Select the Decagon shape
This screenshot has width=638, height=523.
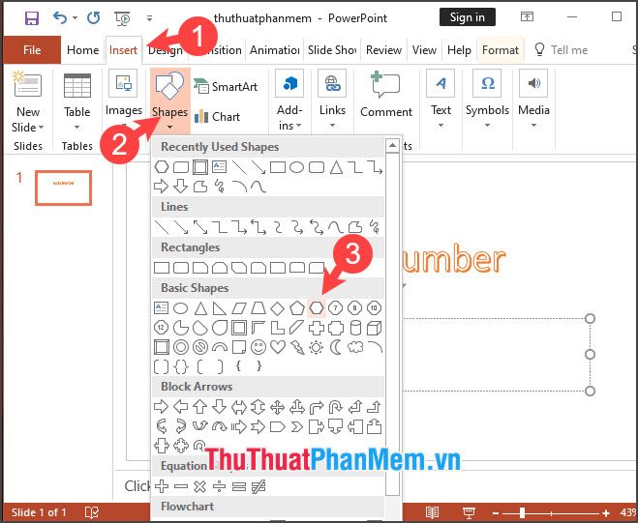[x=375, y=308]
